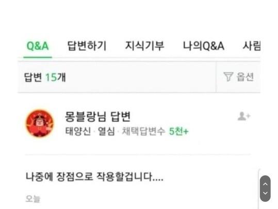Click the scroll-up chevron arrow
The height and width of the screenshot is (209, 278).
point(265,184)
